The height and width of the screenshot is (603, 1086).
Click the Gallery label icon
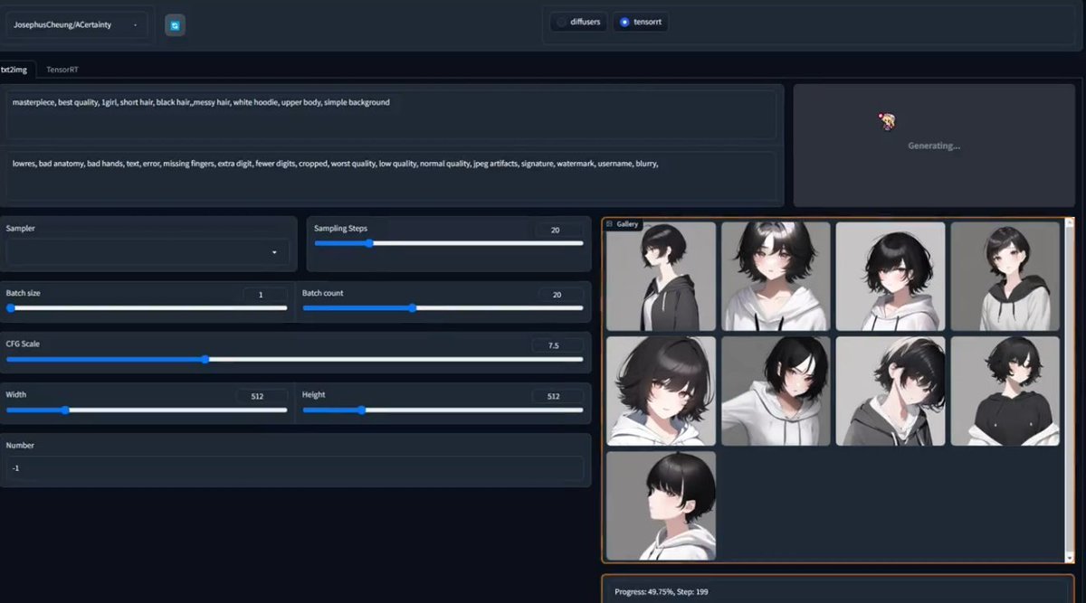[x=610, y=224]
